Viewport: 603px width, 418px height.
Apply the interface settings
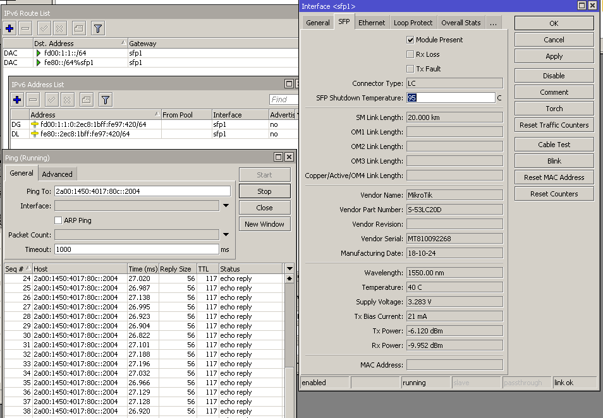pyautogui.click(x=554, y=56)
